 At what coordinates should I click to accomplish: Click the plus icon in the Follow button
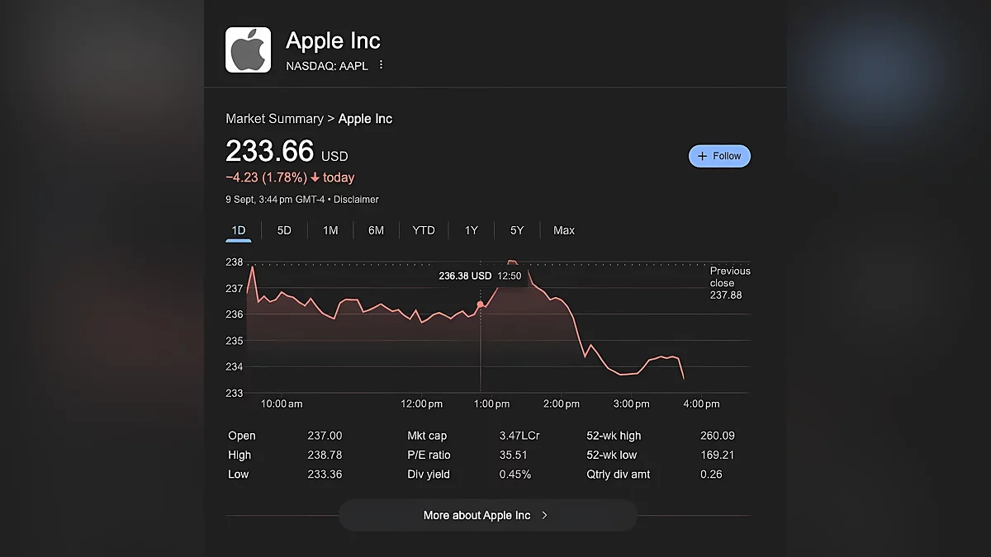703,156
